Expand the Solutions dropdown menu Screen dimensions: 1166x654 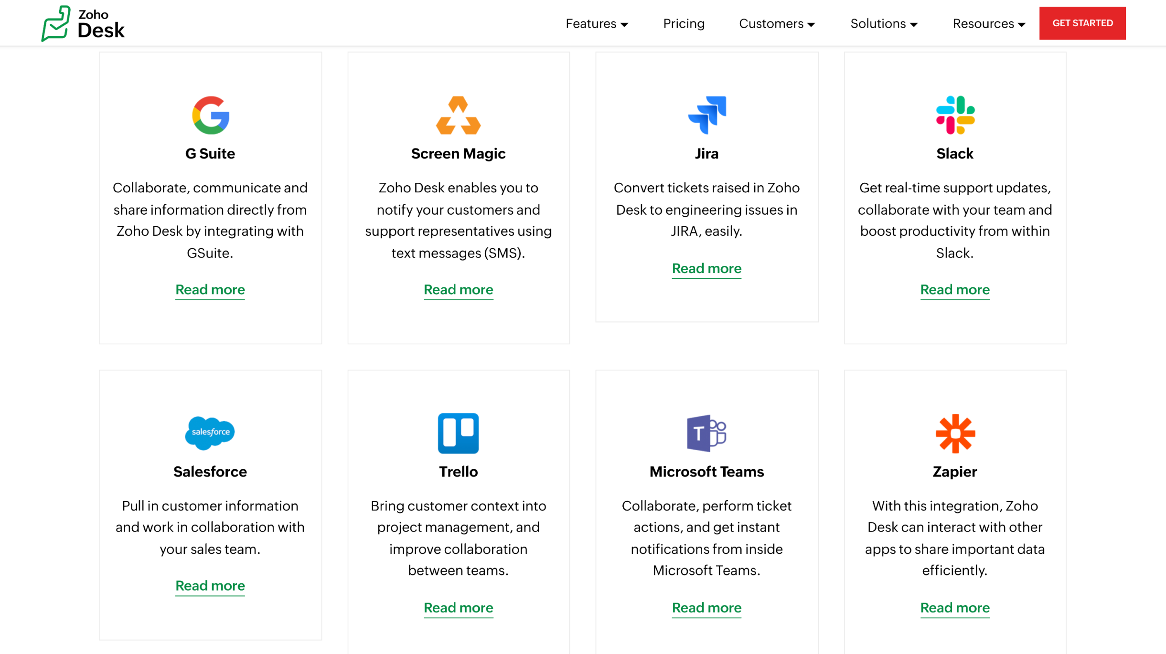tap(883, 22)
